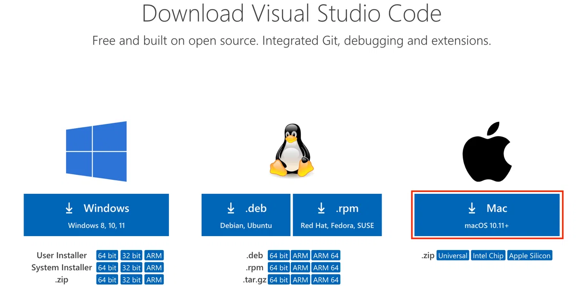The image size is (576, 286).
Task: Get Linux .tar.gz ARM 64
Action: [x=326, y=279]
